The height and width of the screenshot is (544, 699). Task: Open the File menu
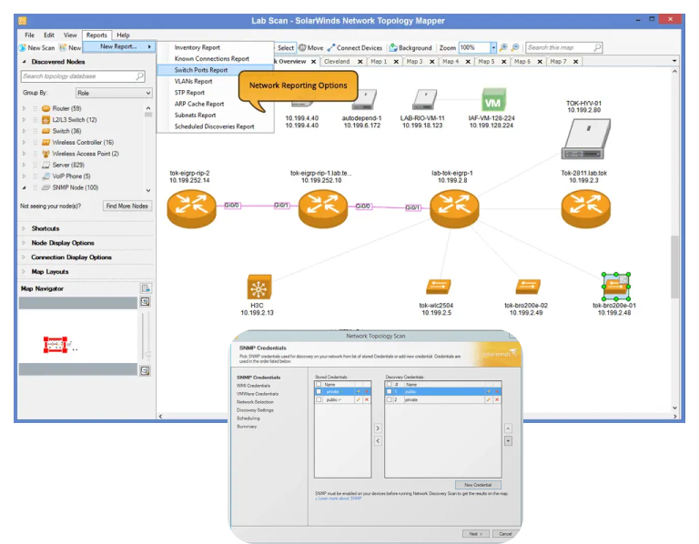(x=29, y=35)
